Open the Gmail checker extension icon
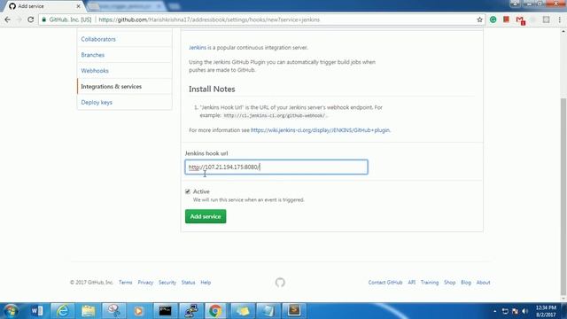567x319 pixels. pyautogui.click(x=520, y=20)
